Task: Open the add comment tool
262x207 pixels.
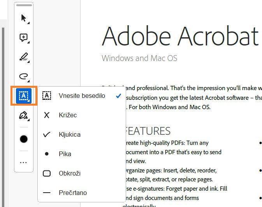Action: click(24, 38)
